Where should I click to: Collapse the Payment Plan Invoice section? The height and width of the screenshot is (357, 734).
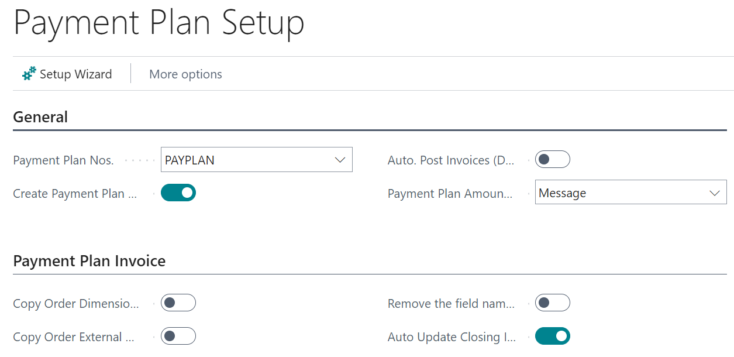pos(89,260)
